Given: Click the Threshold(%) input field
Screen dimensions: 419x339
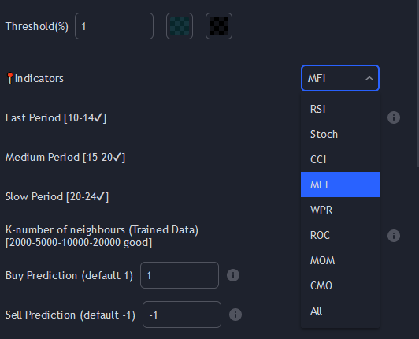Looking at the screenshot, I should click(114, 26).
